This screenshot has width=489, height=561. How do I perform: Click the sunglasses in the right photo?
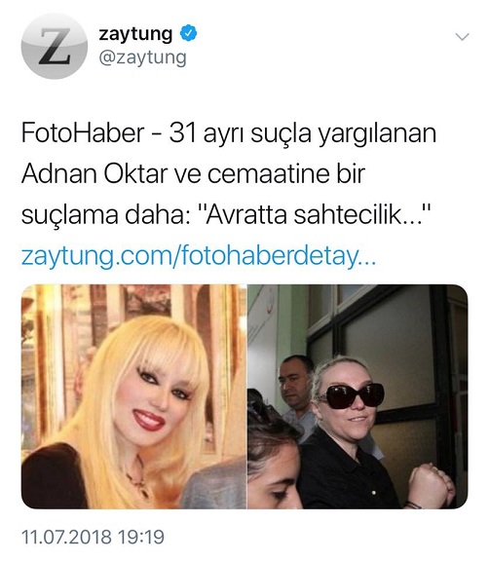[x=352, y=396]
